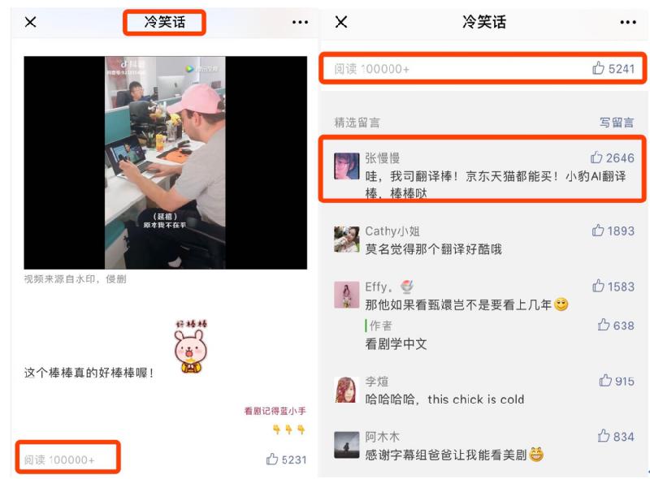
Task: Like the article via the 5231 thumbs-up
Action: 286,460
